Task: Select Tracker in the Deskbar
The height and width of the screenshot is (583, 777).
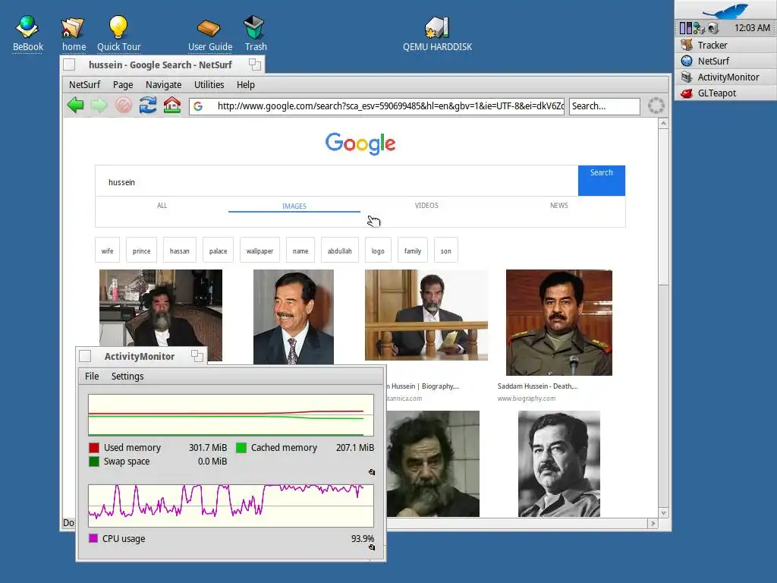Action: tap(725, 45)
